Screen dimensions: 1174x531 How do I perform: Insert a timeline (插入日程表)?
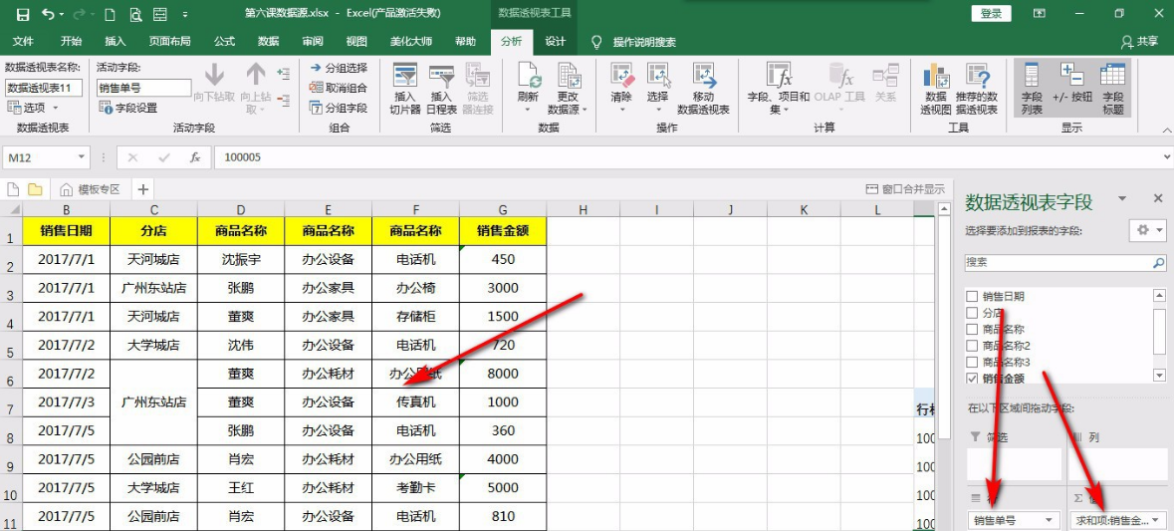click(442, 89)
